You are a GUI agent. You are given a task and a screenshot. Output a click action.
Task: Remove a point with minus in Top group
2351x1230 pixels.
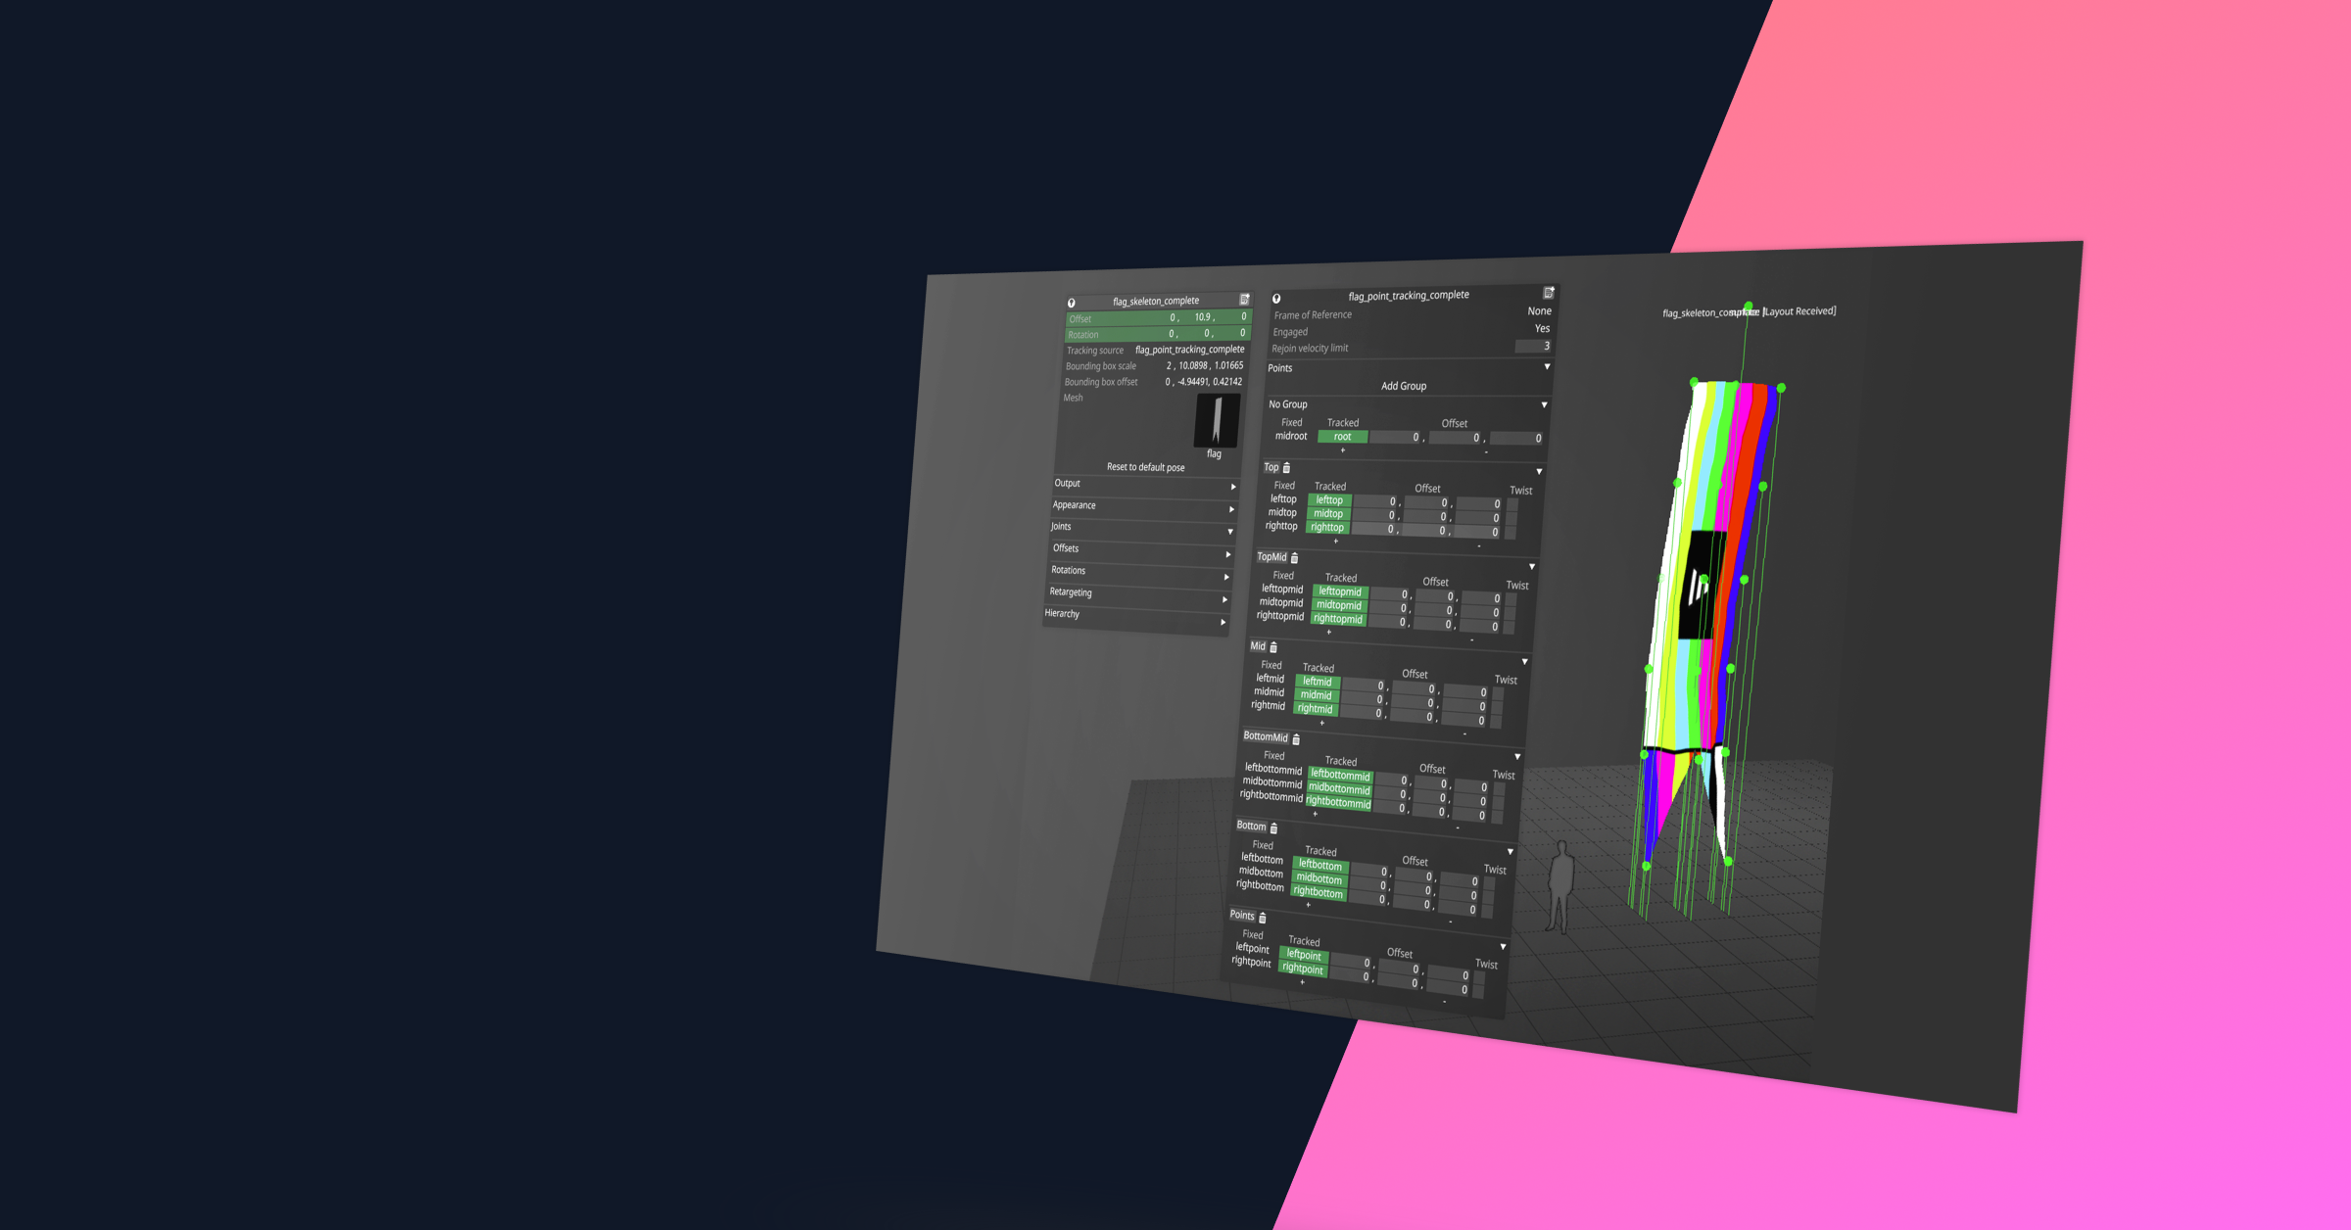point(1479,545)
